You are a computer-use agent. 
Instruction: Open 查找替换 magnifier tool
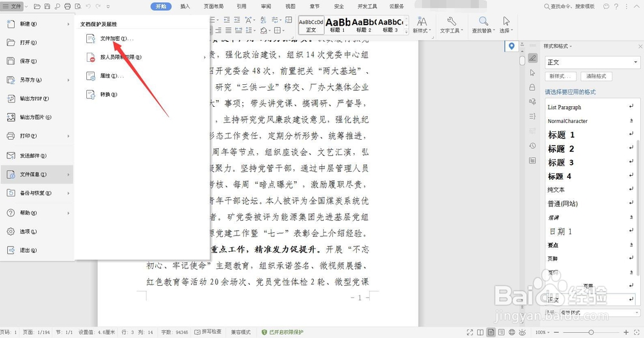tap(484, 25)
